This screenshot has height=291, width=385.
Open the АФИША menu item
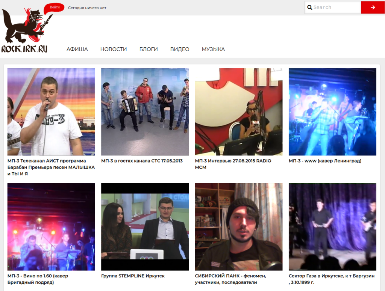click(77, 49)
